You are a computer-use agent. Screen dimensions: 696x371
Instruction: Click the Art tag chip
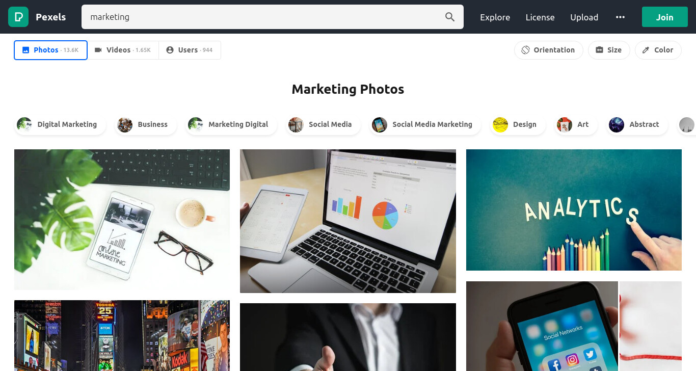tap(576, 124)
